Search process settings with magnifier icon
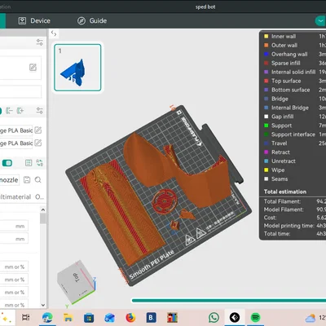This screenshot has height=326, width=326. point(38,180)
